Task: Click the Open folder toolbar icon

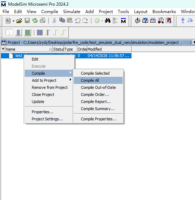Action: pyautogui.click(x=19, y=21)
